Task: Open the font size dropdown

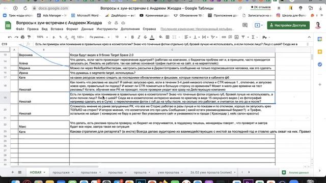Action: (121, 37)
